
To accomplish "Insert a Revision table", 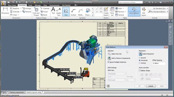I will click(120, 12).
